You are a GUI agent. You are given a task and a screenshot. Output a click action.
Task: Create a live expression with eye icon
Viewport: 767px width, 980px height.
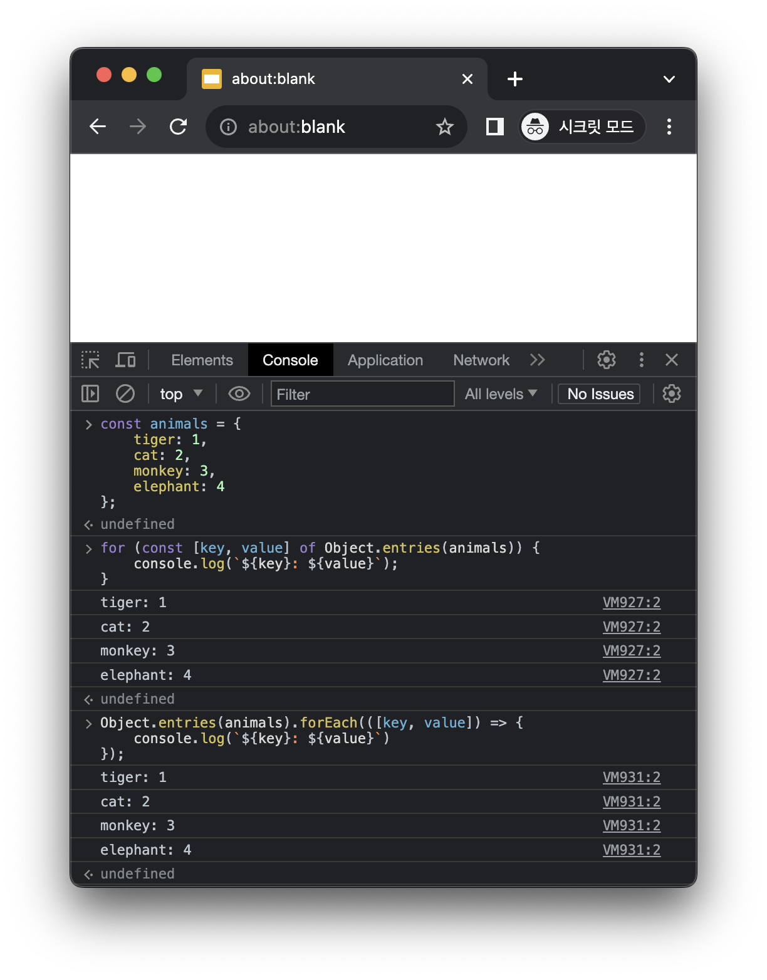239,394
